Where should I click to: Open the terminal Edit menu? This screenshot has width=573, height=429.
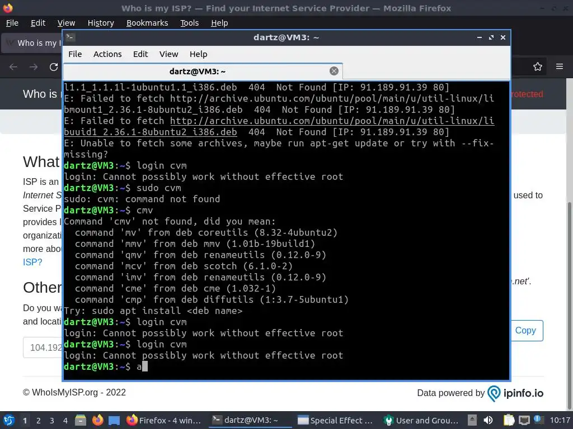pos(140,54)
